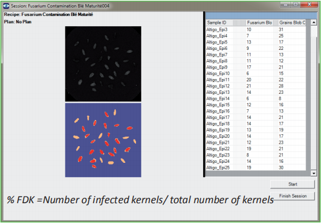Click the blue segmented kernel image

pyautogui.click(x=103, y=140)
